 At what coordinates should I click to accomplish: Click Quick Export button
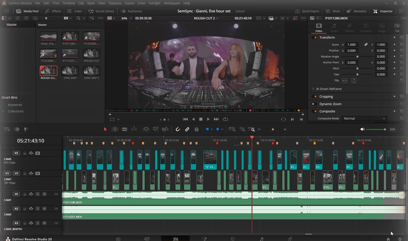pos(307,11)
